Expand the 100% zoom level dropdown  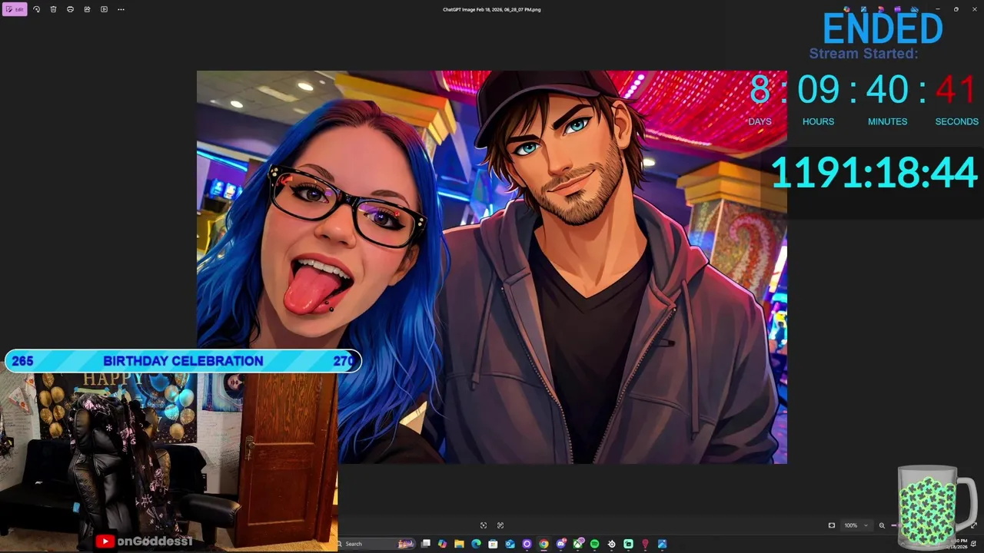[856, 525]
